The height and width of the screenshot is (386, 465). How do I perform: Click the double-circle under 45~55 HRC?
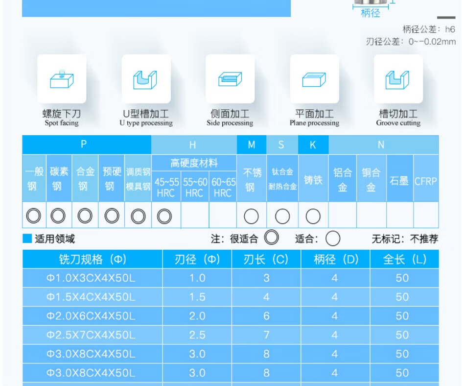(x=164, y=216)
